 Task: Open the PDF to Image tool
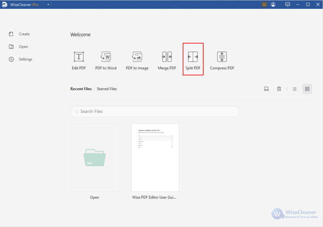point(137,61)
